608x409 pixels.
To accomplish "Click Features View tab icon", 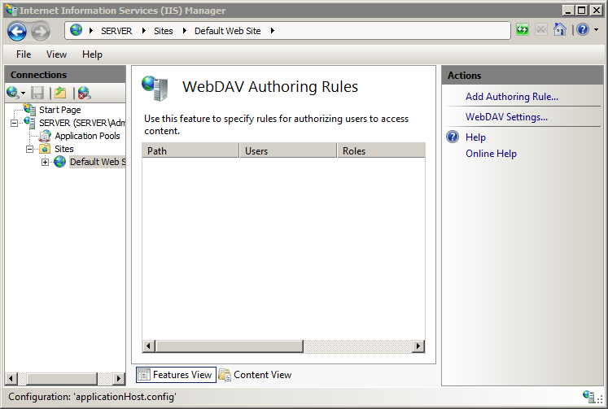I will click(x=144, y=375).
